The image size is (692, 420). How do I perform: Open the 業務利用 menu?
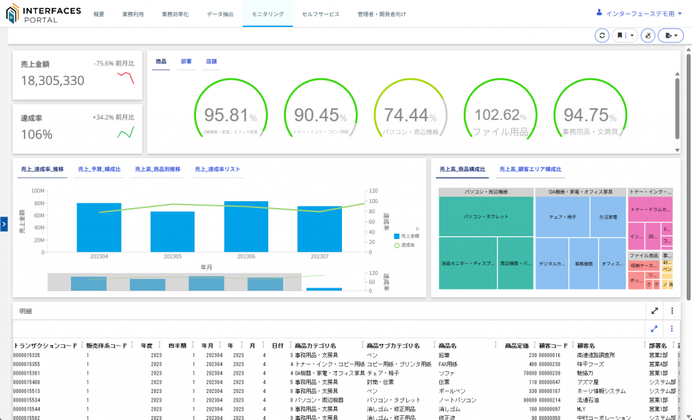133,14
